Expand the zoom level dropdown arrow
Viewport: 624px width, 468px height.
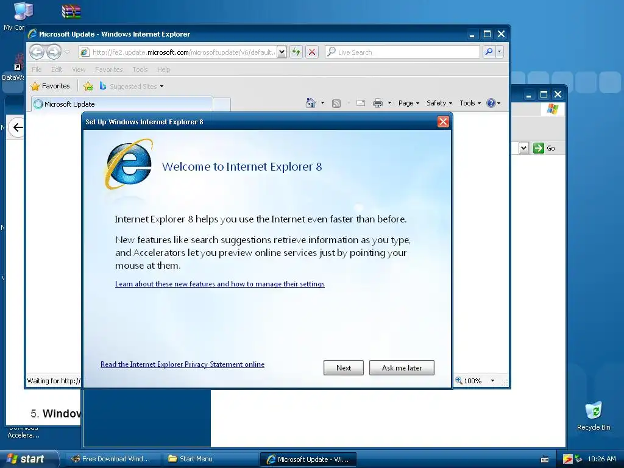(x=492, y=381)
